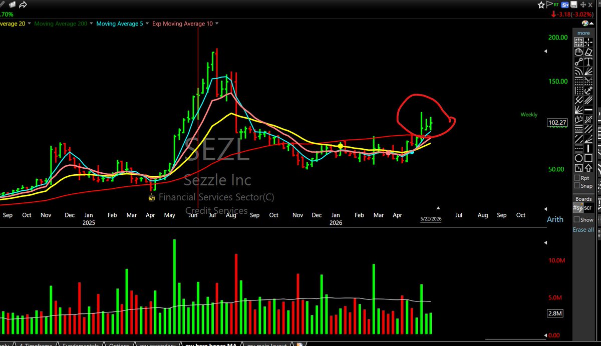Click the scr board button
This screenshot has height=346, width=601.
(x=588, y=208)
